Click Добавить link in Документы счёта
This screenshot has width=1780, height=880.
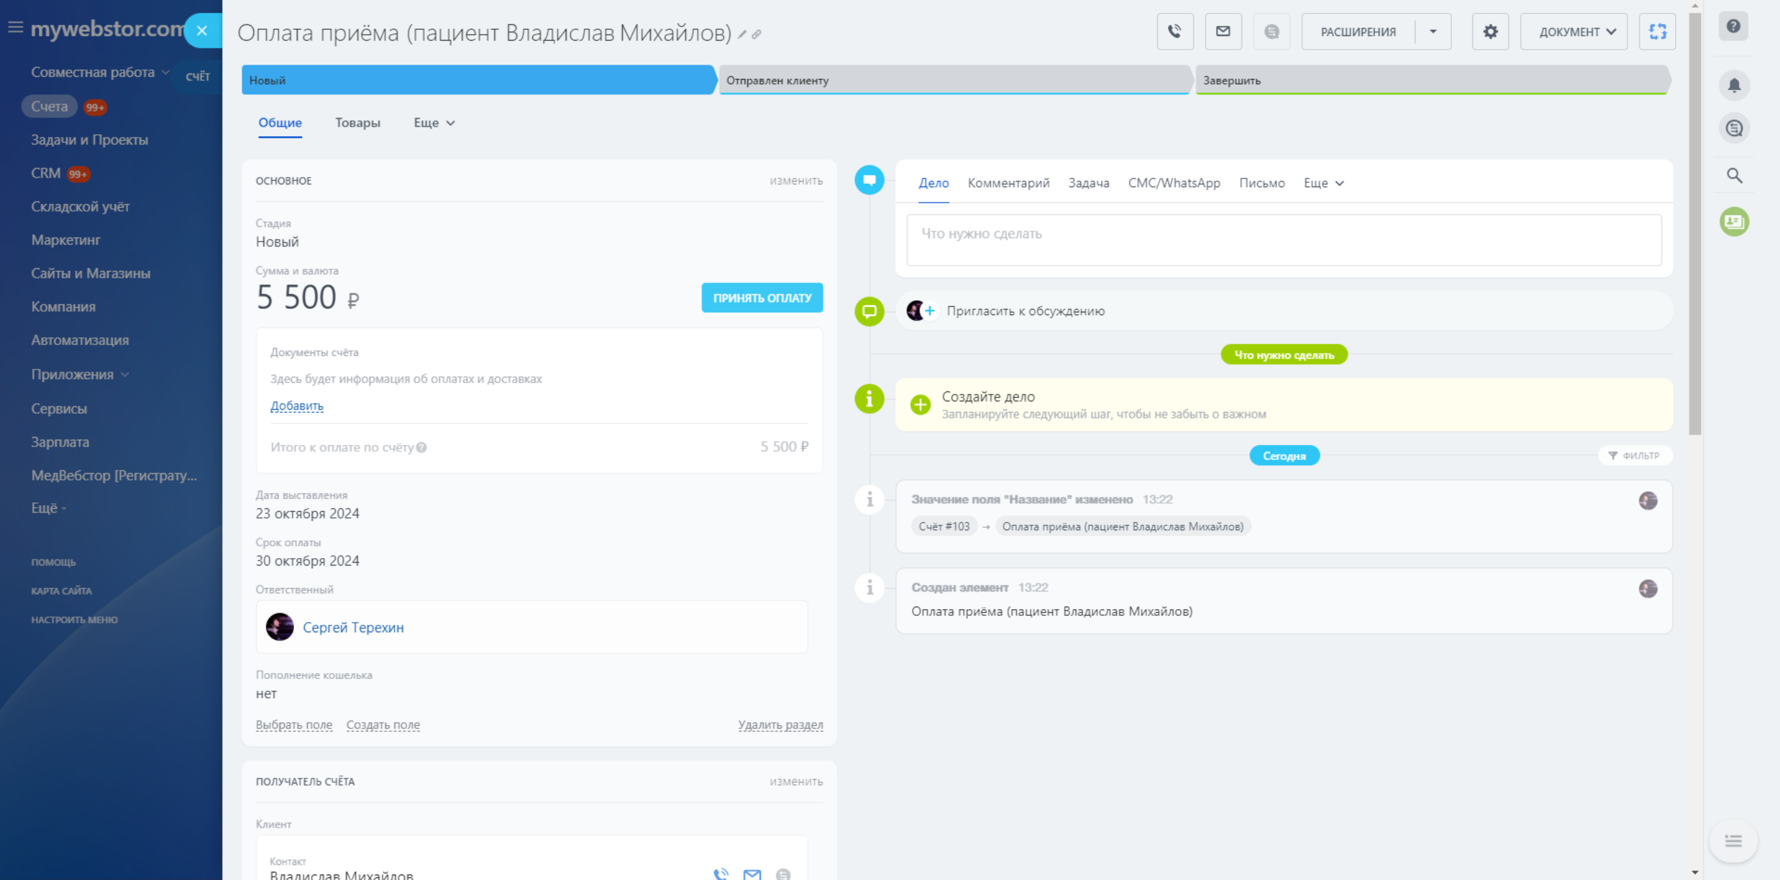click(x=296, y=406)
